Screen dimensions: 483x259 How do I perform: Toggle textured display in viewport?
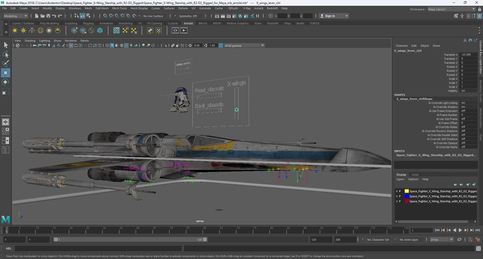tap(126, 45)
